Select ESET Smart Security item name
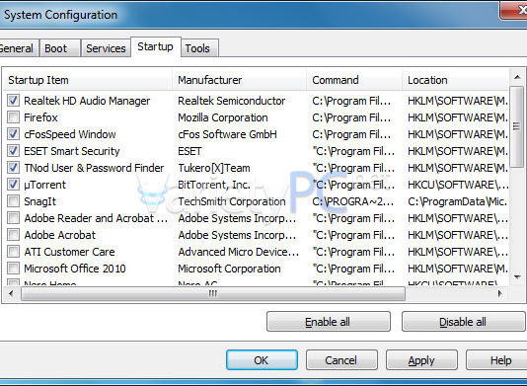 [x=72, y=151]
